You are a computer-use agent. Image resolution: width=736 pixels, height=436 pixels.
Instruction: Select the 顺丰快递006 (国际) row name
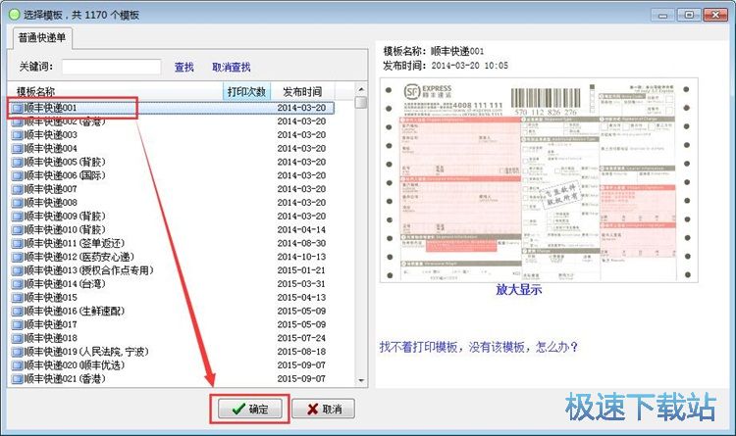(x=65, y=175)
